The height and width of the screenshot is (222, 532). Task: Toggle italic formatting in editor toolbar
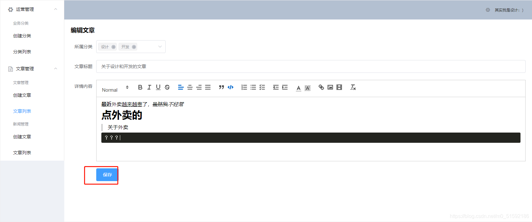tap(149, 87)
